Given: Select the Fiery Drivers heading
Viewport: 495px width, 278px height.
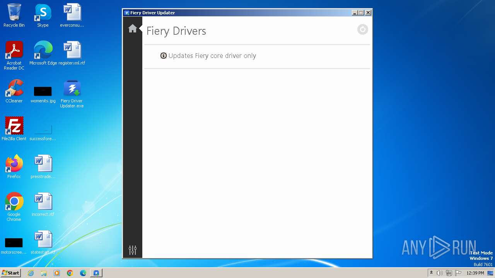Looking at the screenshot, I should 176,31.
